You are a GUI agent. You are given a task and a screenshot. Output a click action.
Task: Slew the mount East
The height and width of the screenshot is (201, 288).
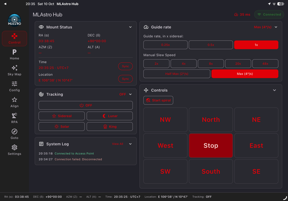256,146
